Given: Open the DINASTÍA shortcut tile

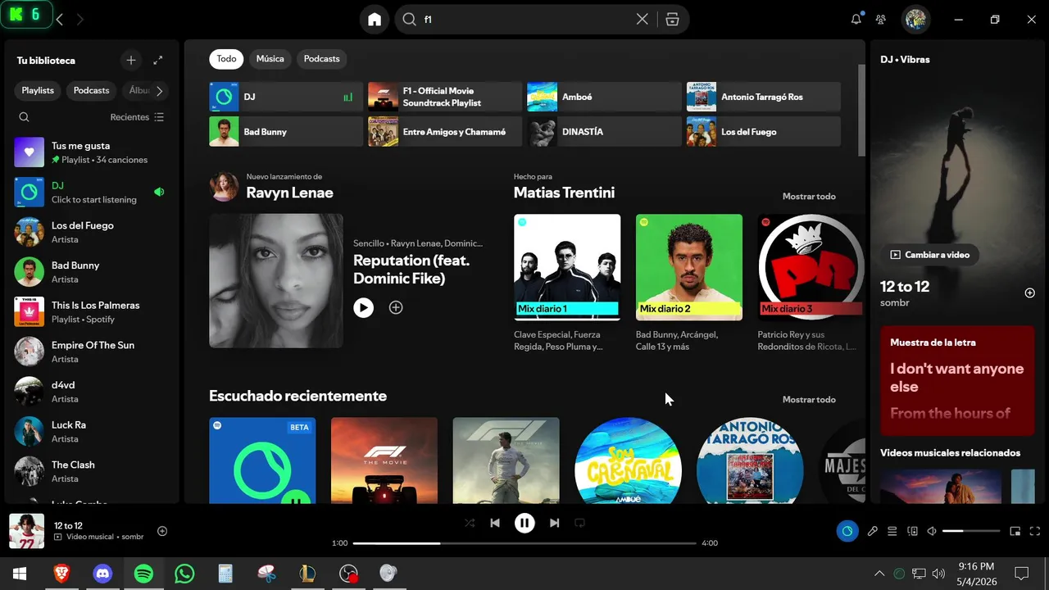Looking at the screenshot, I should [604, 132].
